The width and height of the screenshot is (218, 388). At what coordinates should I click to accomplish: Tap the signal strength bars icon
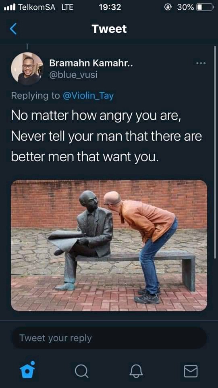click(x=10, y=7)
